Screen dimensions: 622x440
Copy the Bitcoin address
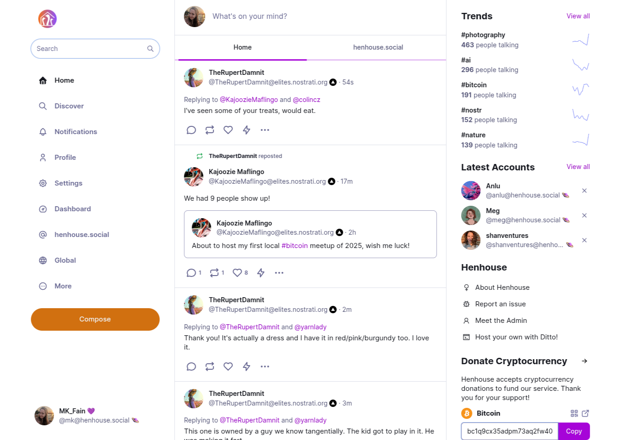[574, 431]
